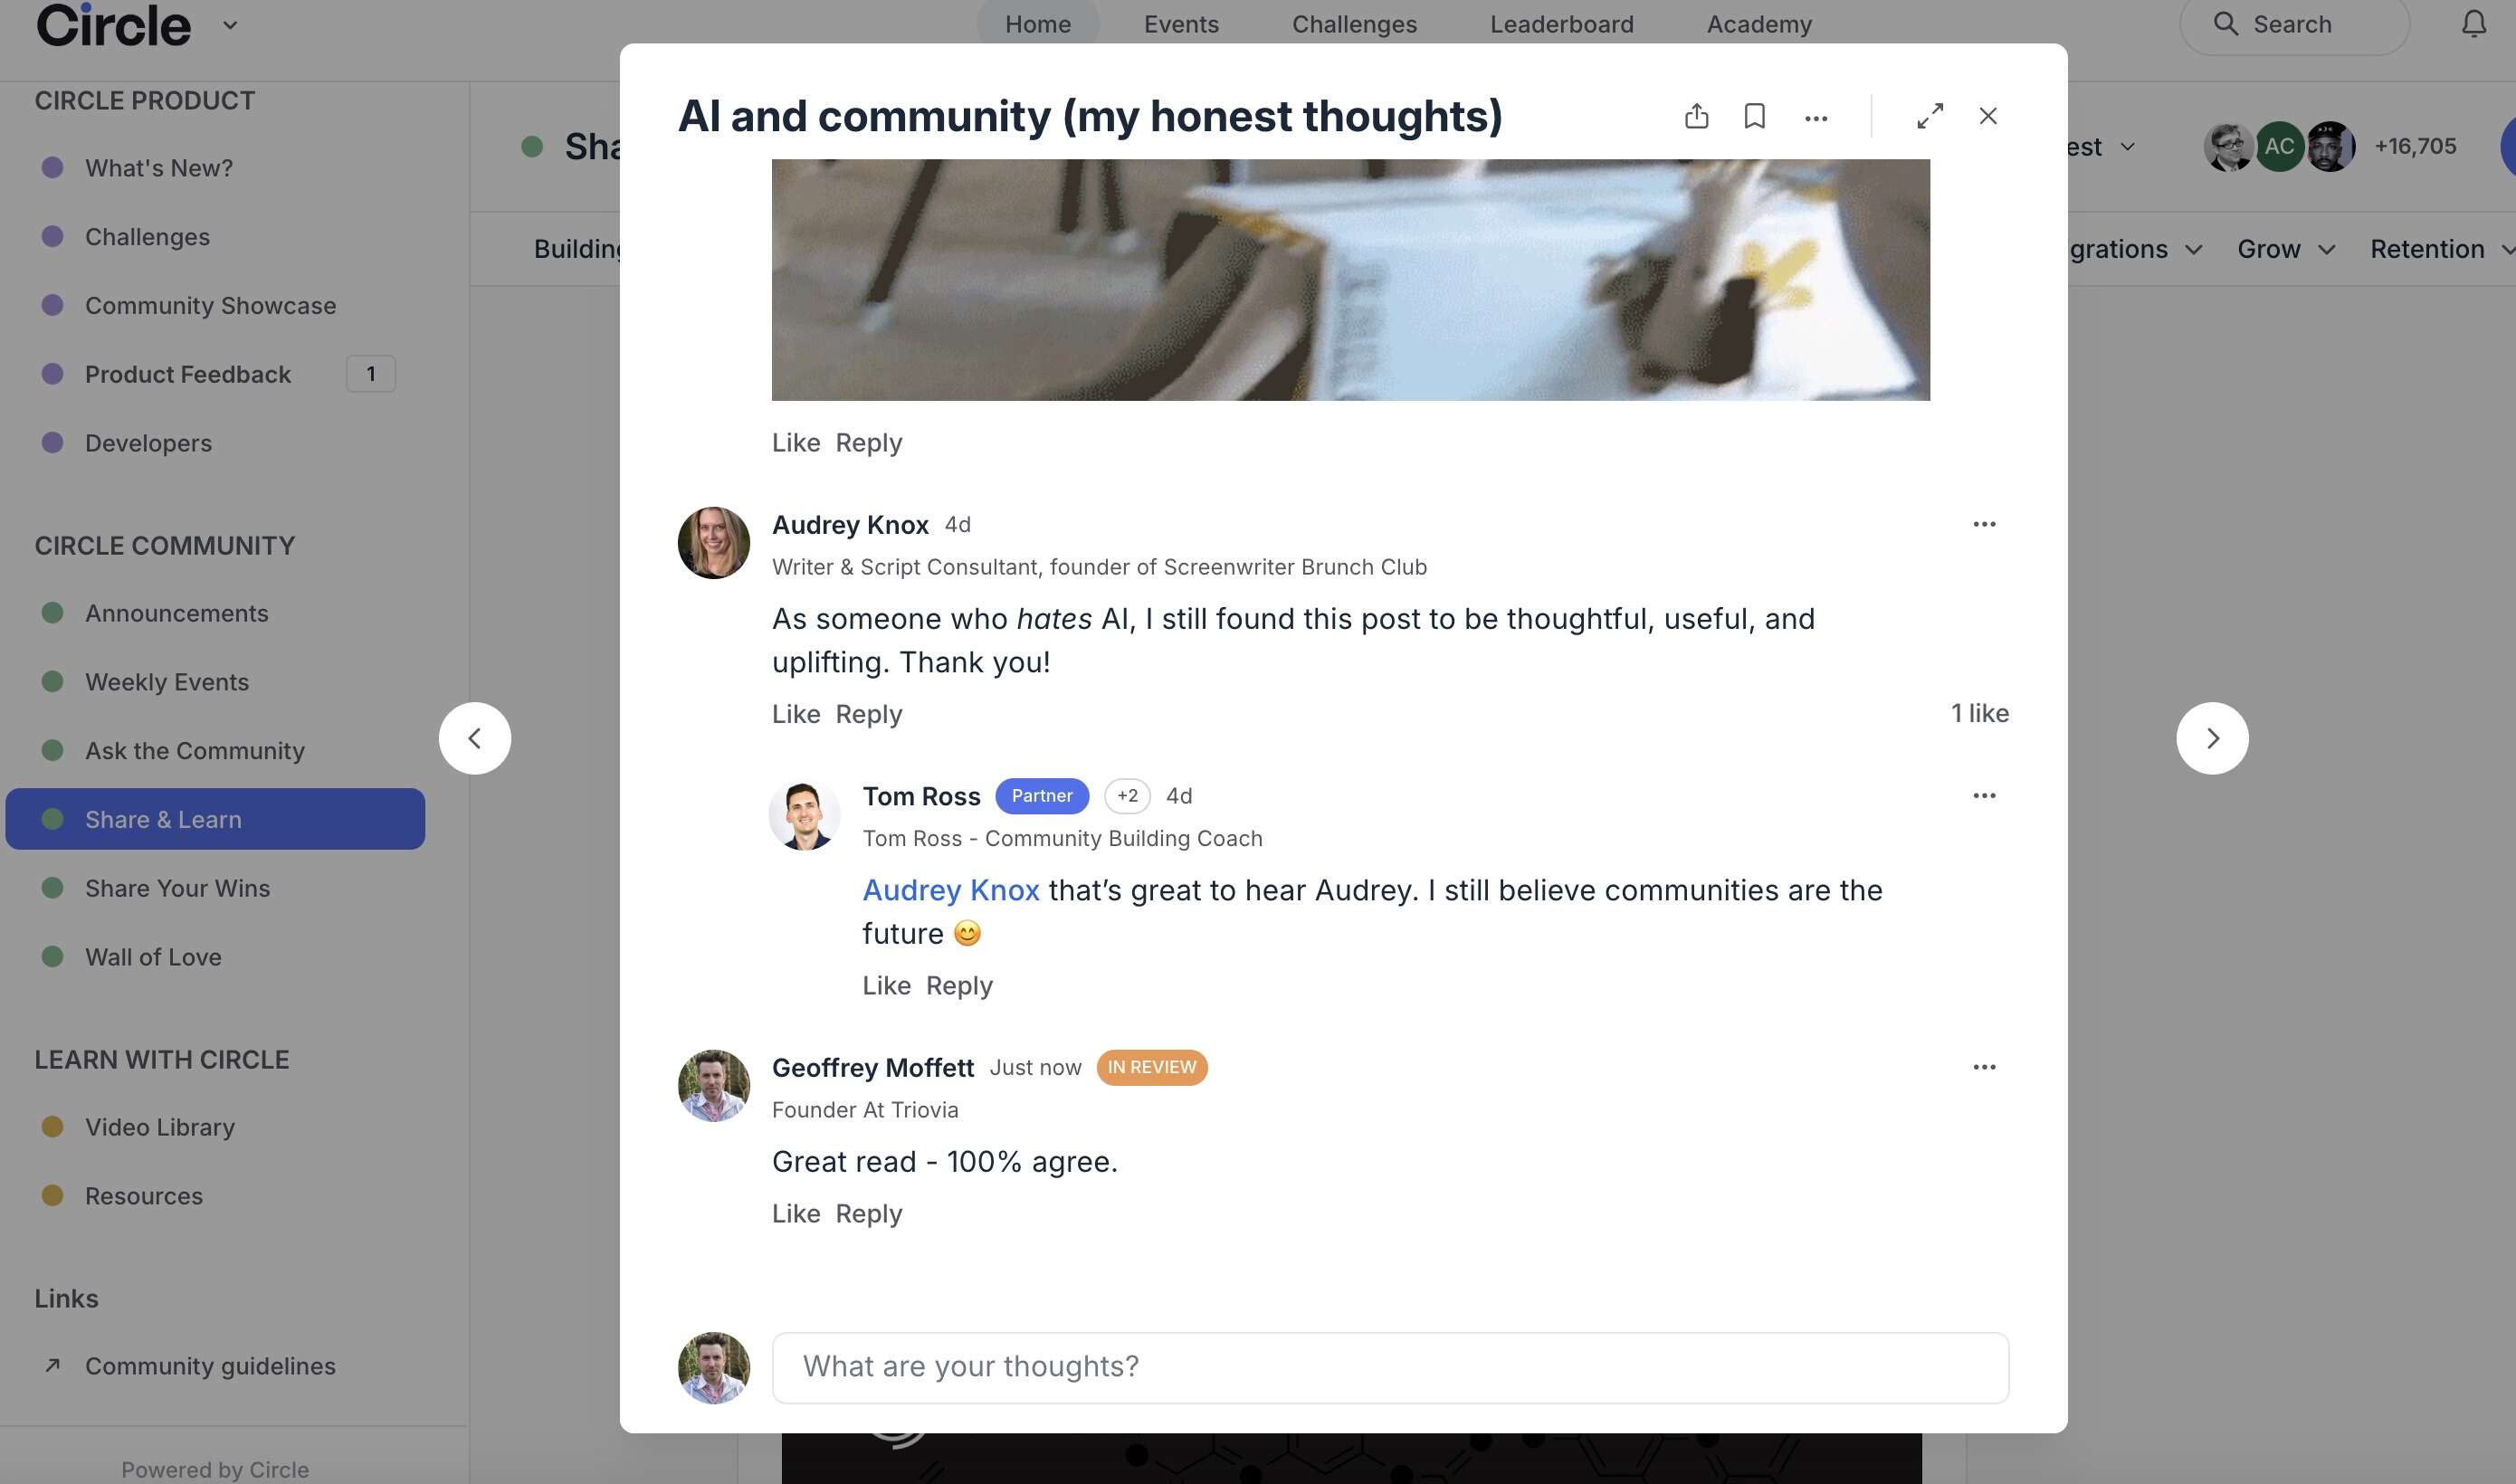Click the share icon in post header
The image size is (2516, 1484).
1696,116
